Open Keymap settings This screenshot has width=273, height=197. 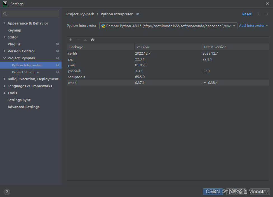(14, 30)
